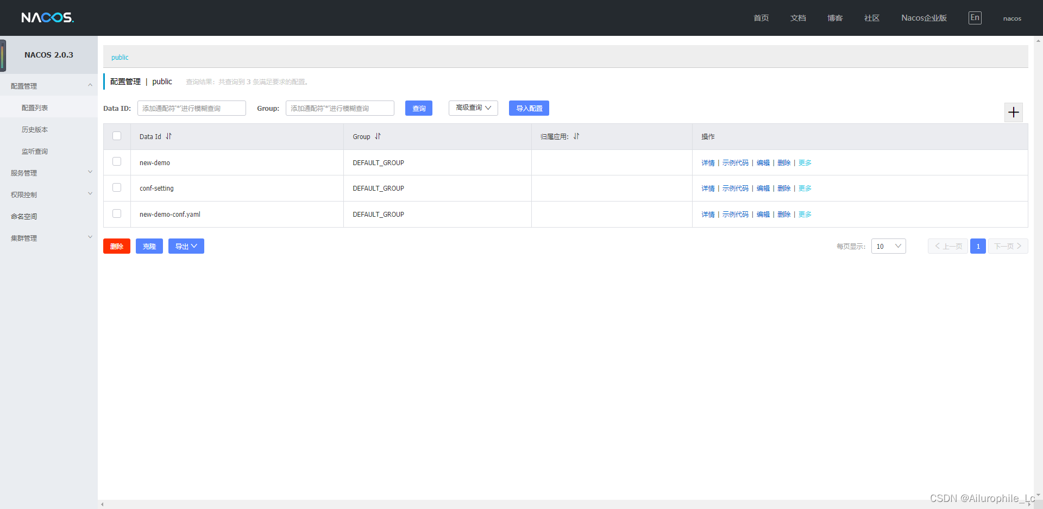Click 编辑 for new-demo row
This screenshot has width=1043, height=509.
click(x=763, y=163)
